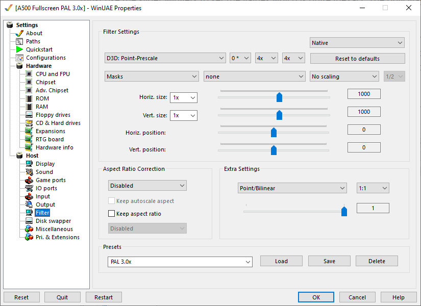421x306 pixels.
Task: Click the Display monitor icon
Action: click(x=29, y=164)
